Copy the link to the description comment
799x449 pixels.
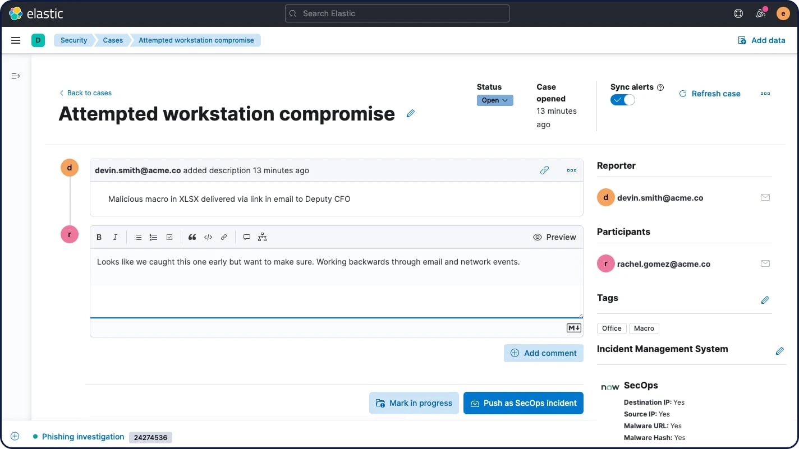(544, 170)
